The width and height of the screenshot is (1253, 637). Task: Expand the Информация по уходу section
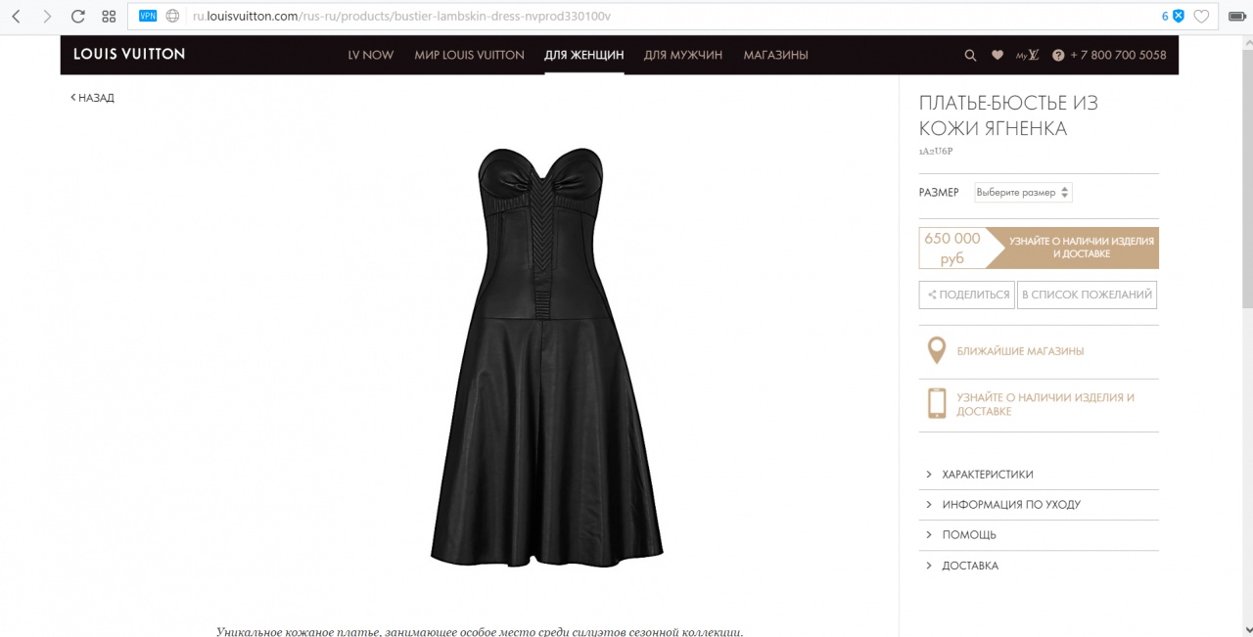(x=1011, y=505)
